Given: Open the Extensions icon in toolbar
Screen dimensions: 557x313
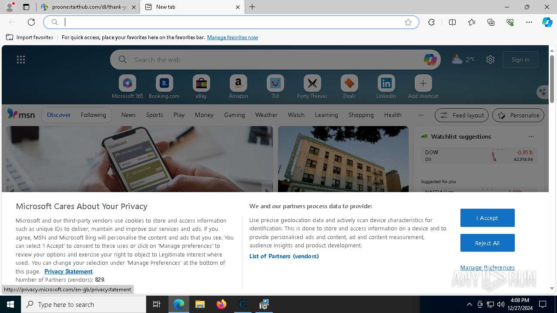Looking at the screenshot, I should click(x=431, y=22).
